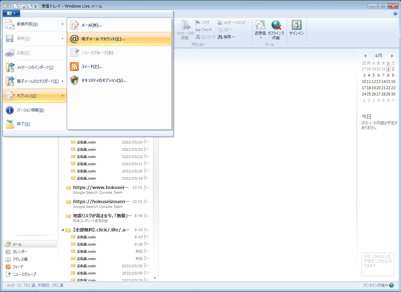The width and height of the screenshot is (401, 292).
Task: Toggle the flag on the 地震リスクが高まる今 message
Action: (146, 216)
